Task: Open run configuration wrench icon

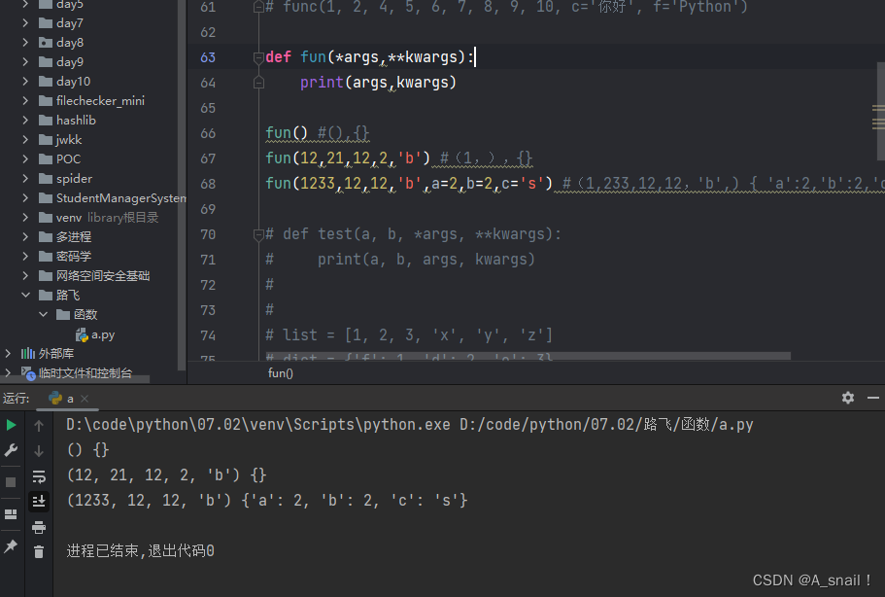Action: tap(12, 450)
